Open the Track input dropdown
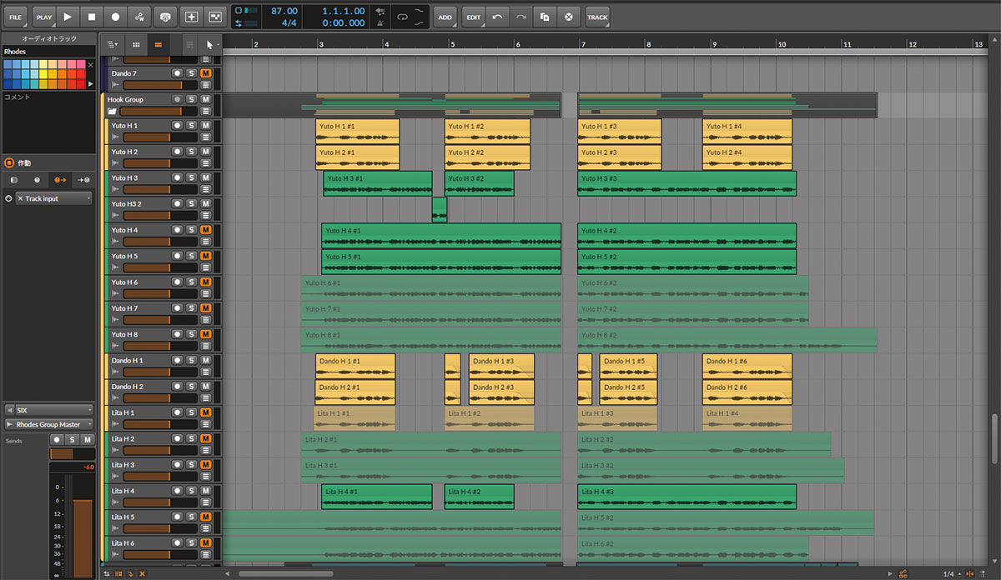1001x580 pixels. [x=54, y=198]
